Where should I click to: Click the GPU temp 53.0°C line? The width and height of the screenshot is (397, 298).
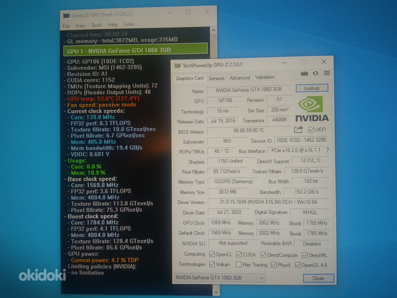coord(103,99)
